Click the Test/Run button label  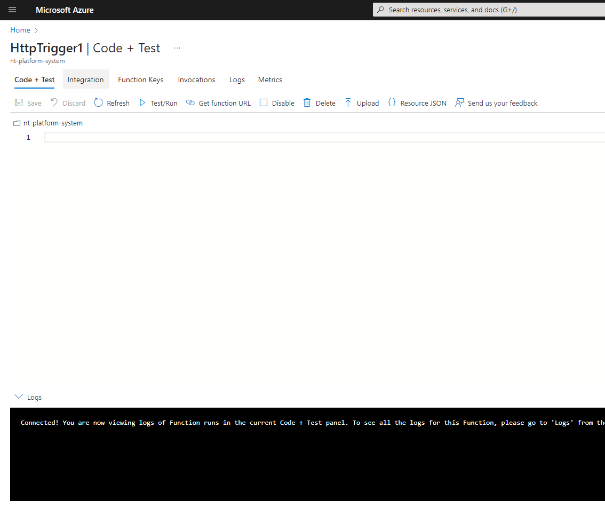tap(164, 103)
